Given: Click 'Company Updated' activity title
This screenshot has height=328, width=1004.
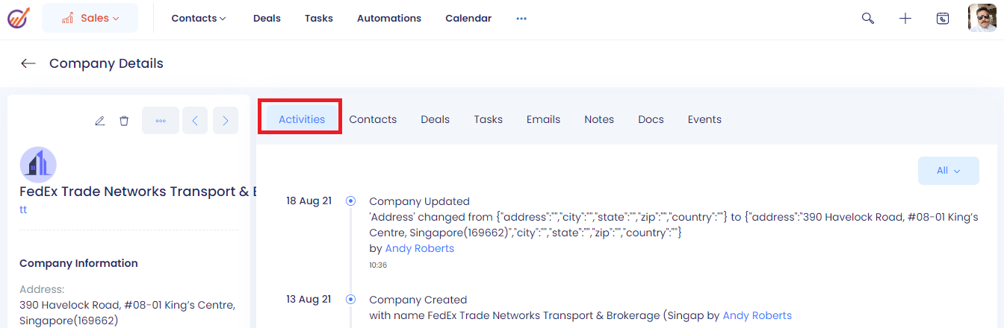Looking at the screenshot, I should pos(419,201).
